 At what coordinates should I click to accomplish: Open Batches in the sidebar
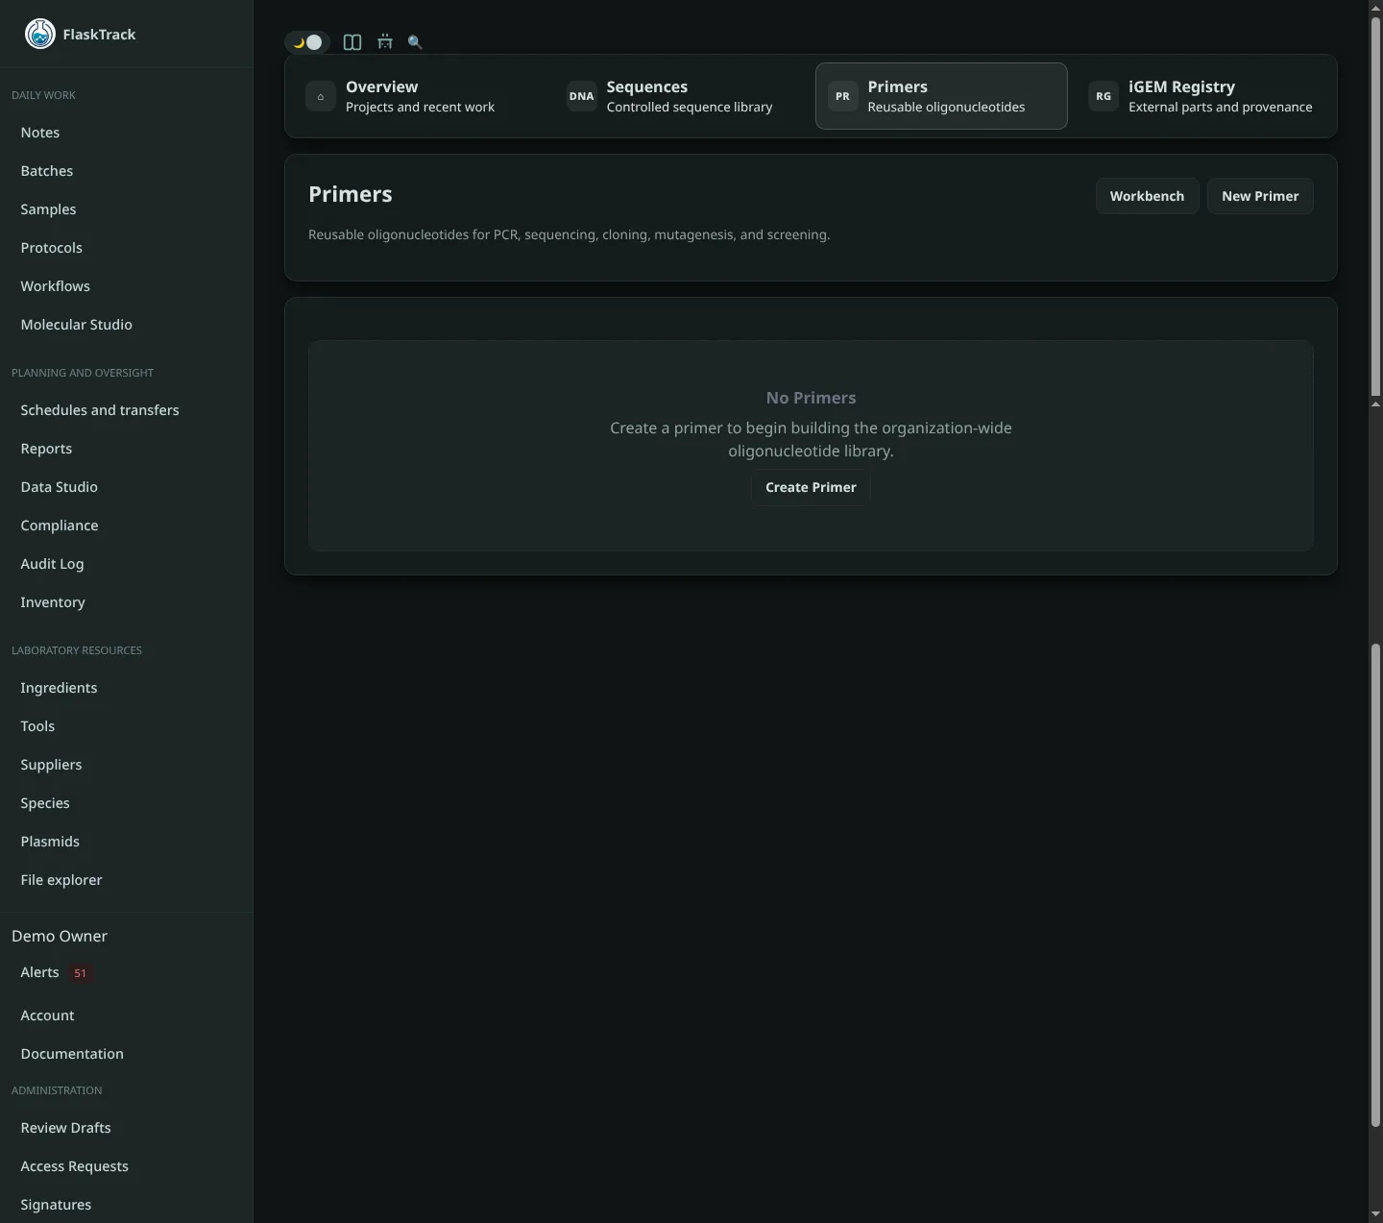[x=127, y=171]
